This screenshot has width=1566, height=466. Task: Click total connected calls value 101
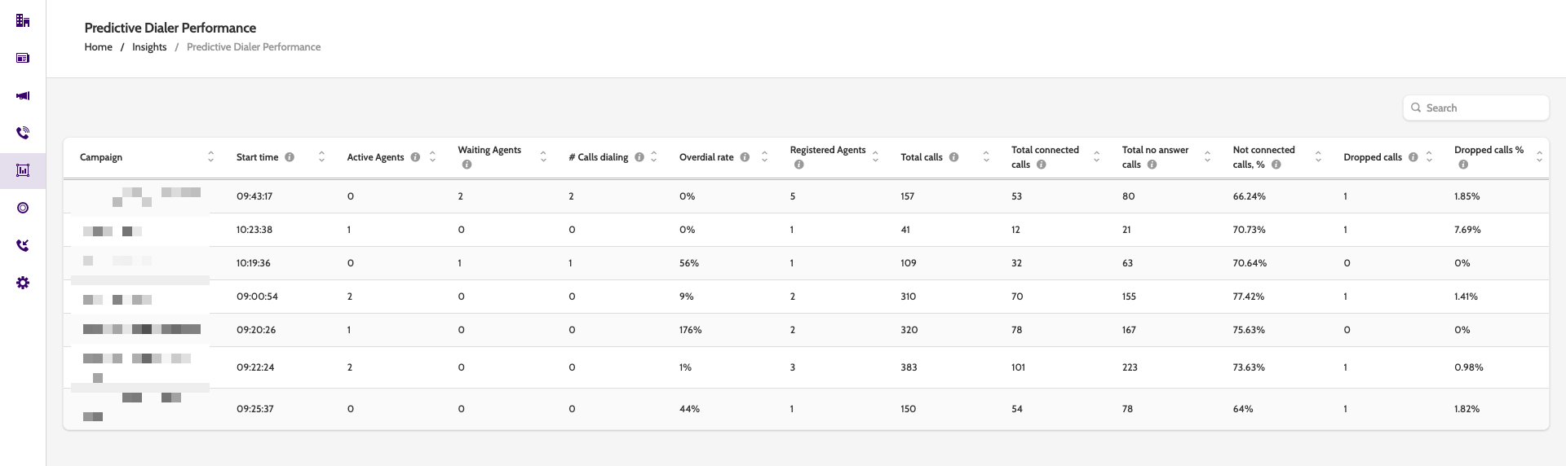1018,367
